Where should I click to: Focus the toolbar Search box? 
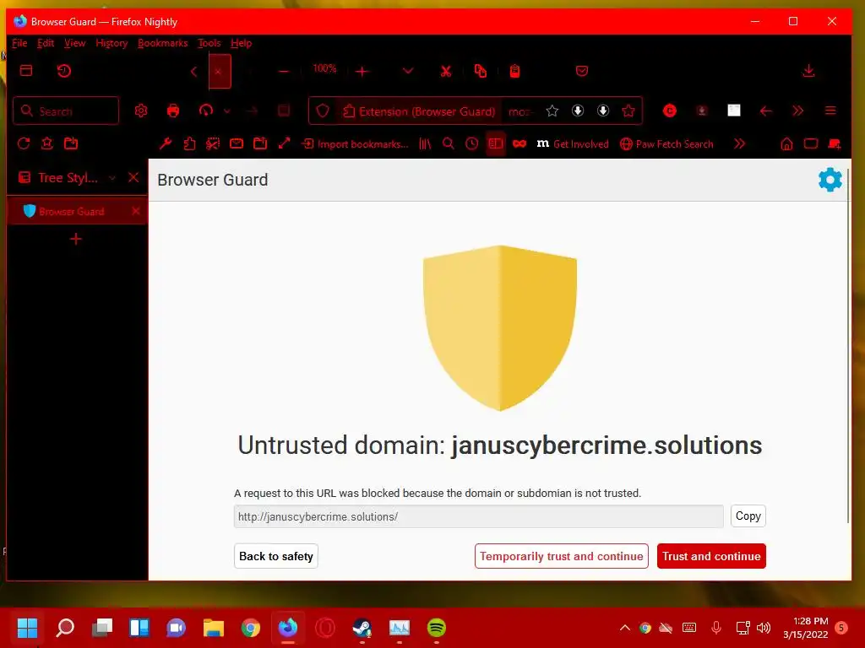[x=66, y=111]
